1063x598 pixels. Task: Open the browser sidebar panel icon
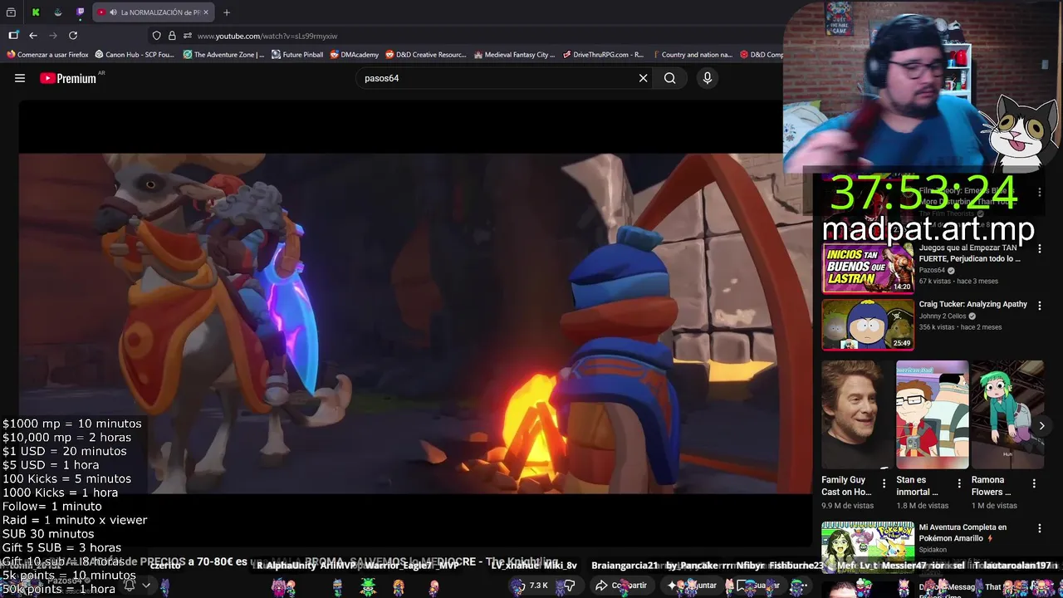point(13,36)
